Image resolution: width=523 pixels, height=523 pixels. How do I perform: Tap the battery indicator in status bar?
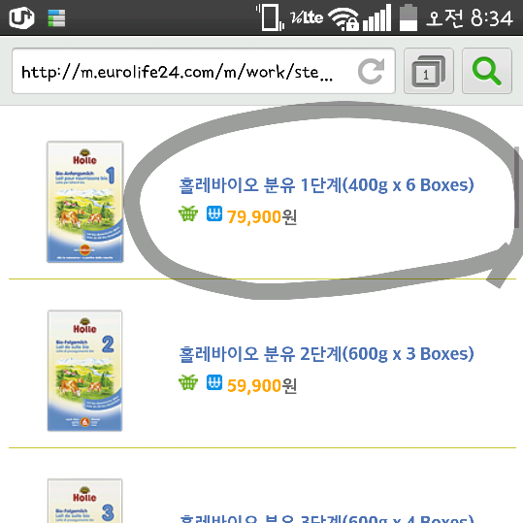[409, 17]
